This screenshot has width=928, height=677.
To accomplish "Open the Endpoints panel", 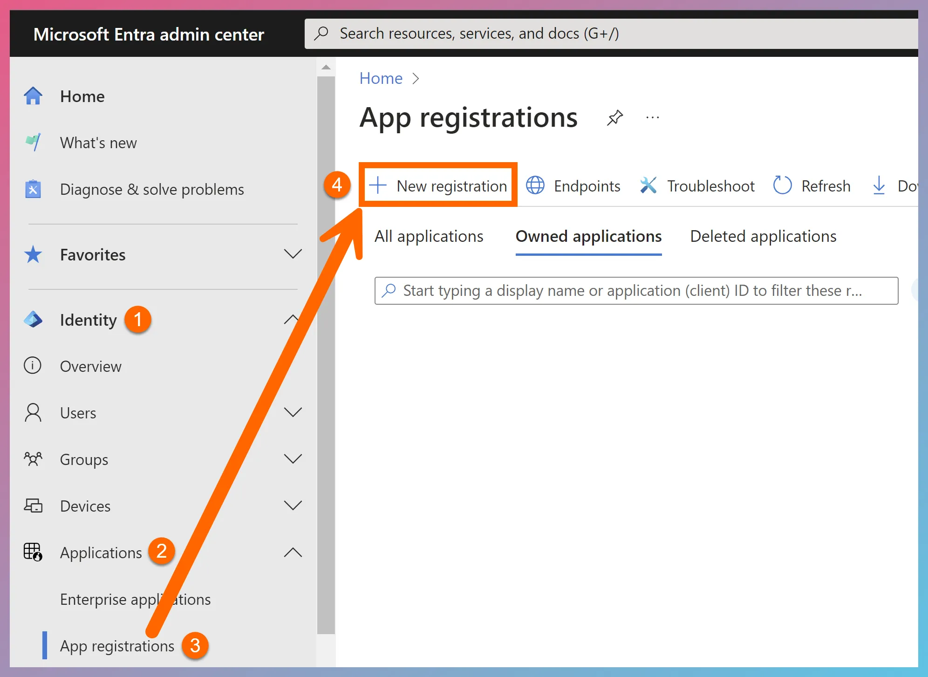I will pyautogui.click(x=587, y=185).
